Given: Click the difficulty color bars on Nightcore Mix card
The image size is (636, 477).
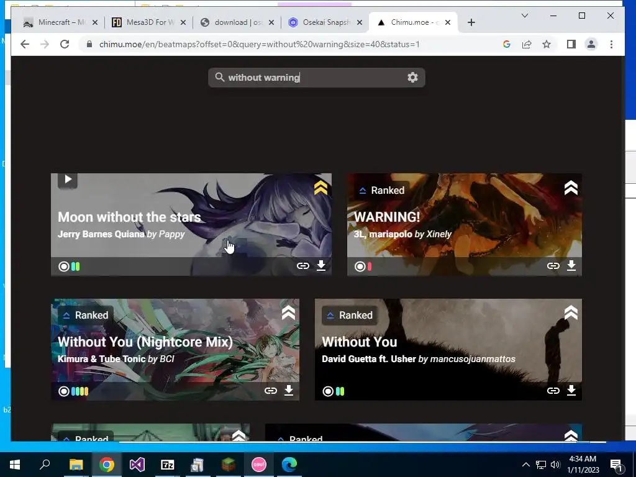Looking at the screenshot, I should pyautogui.click(x=80, y=391).
